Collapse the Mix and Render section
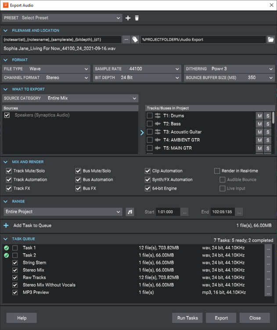 (6, 162)
